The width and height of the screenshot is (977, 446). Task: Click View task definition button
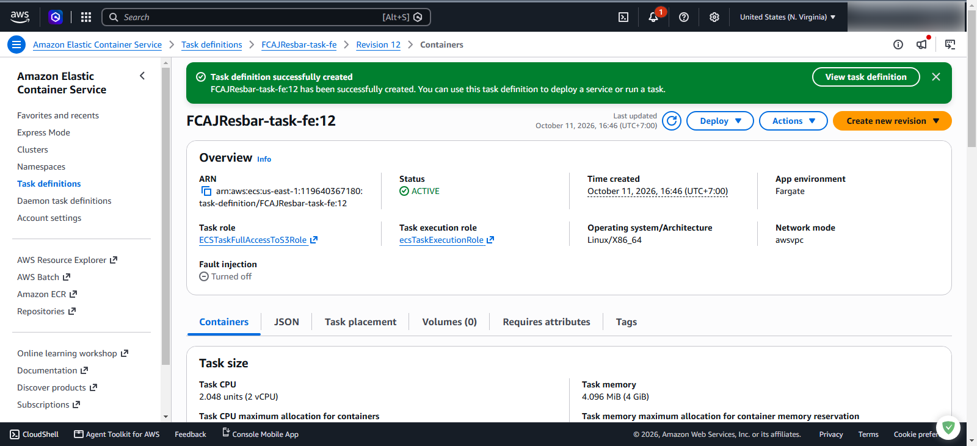coord(866,77)
